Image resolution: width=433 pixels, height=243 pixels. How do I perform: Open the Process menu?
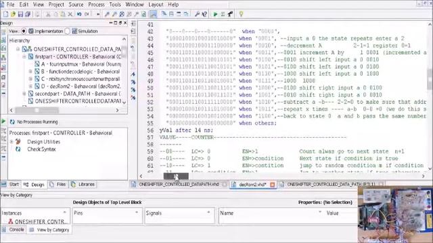tap(96, 5)
